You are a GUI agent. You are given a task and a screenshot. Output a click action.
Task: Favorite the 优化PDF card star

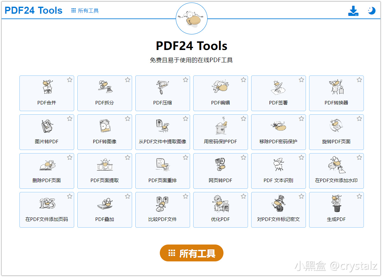[x=244, y=196]
